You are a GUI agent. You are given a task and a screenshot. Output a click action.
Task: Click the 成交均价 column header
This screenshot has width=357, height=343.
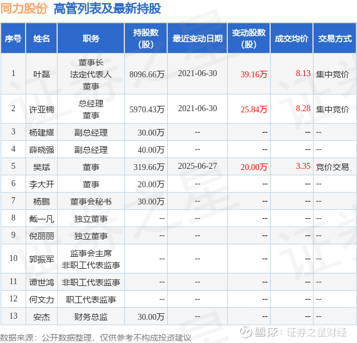point(292,39)
